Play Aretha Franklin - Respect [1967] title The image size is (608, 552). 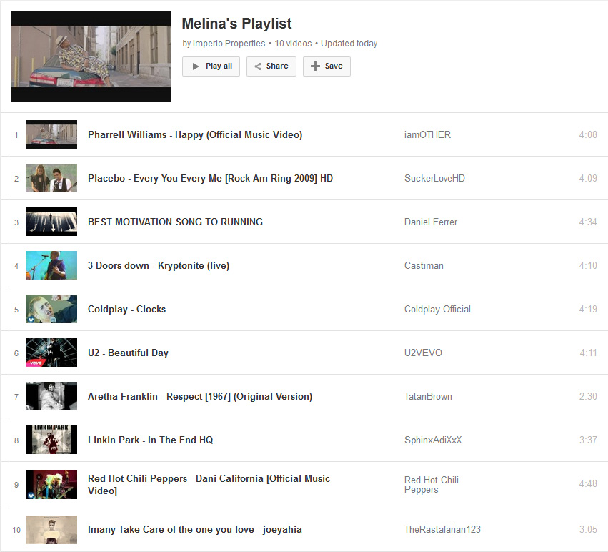[200, 396]
